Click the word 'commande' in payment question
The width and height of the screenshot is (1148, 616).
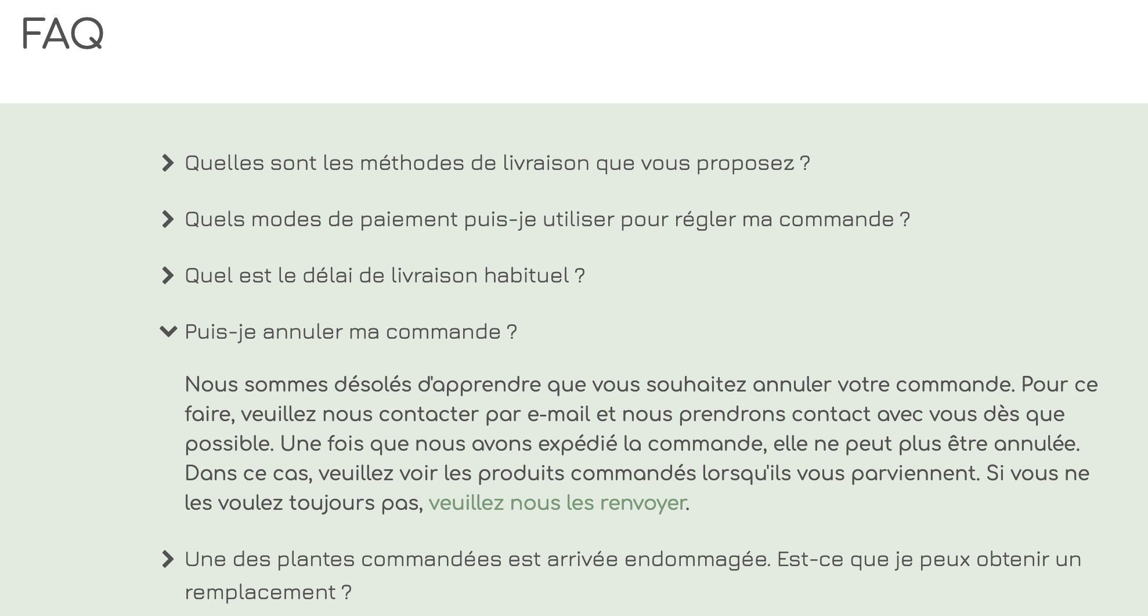tap(836, 220)
